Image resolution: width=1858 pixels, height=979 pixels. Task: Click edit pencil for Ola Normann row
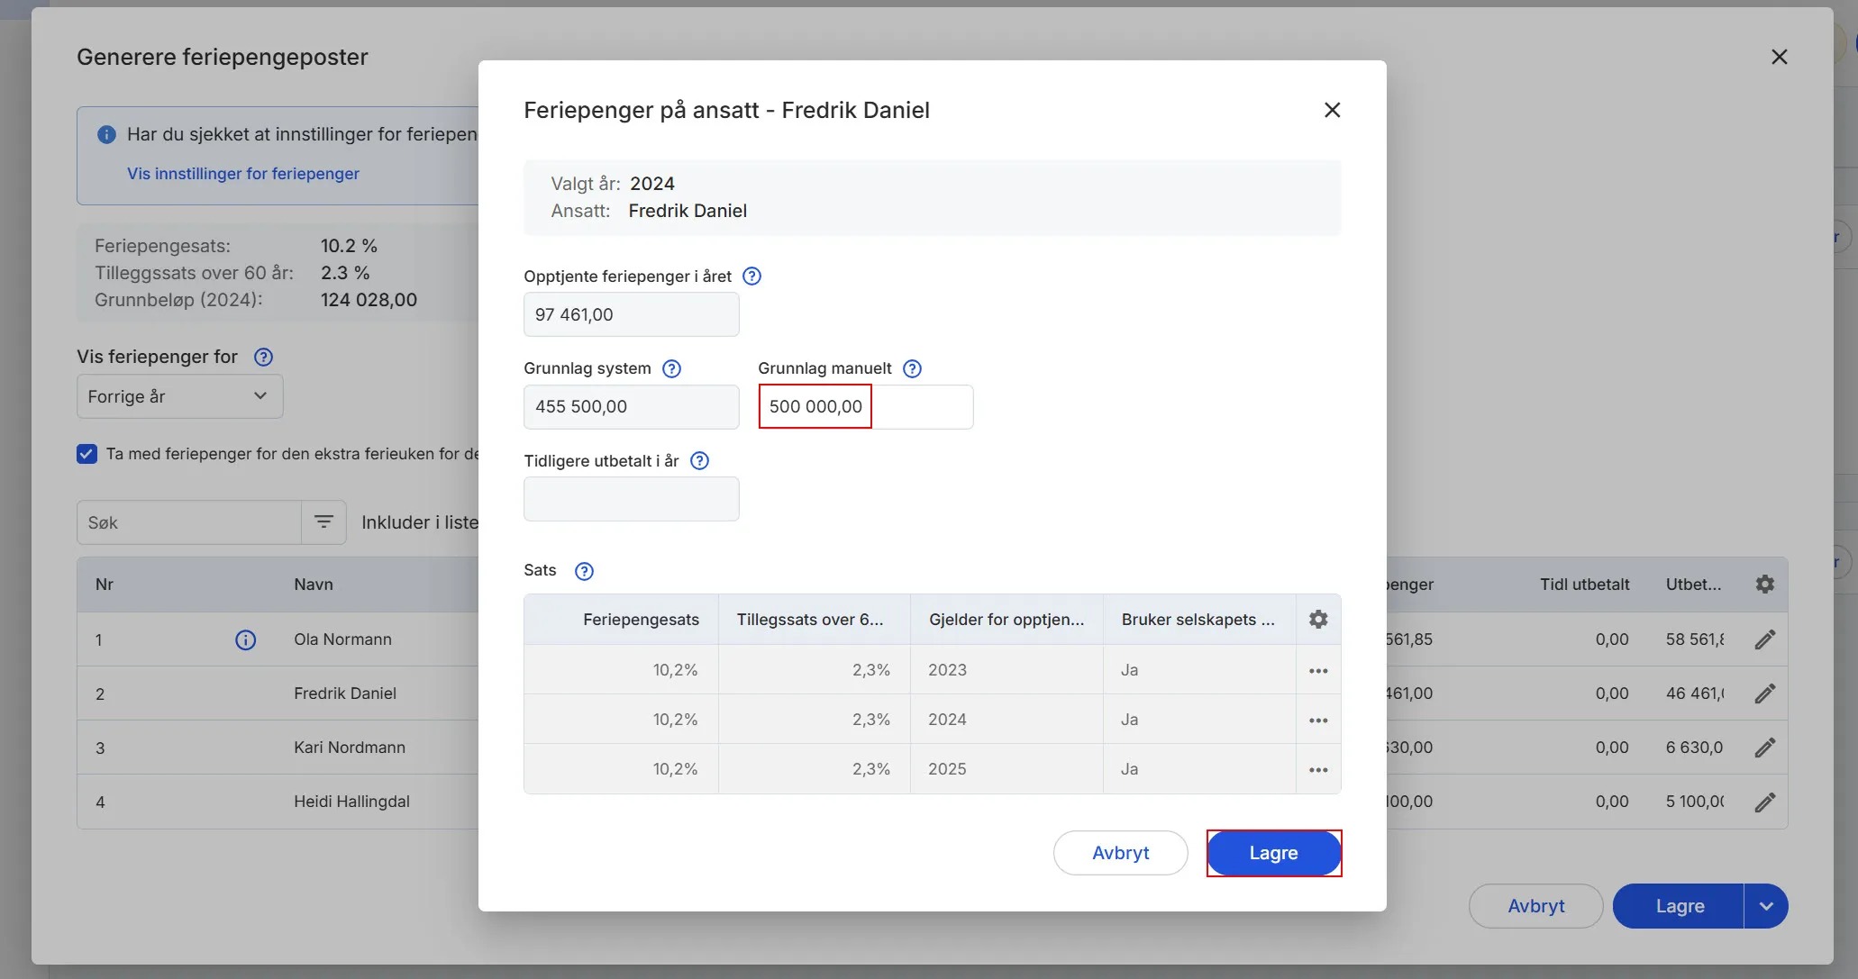pyautogui.click(x=1764, y=639)
